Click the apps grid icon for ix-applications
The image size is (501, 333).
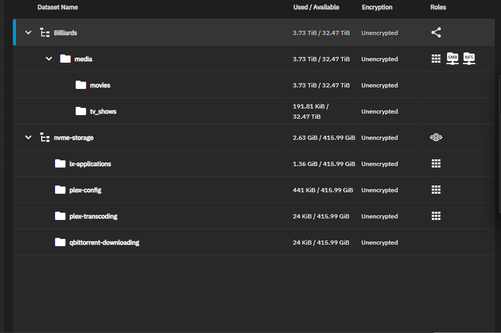436,163
